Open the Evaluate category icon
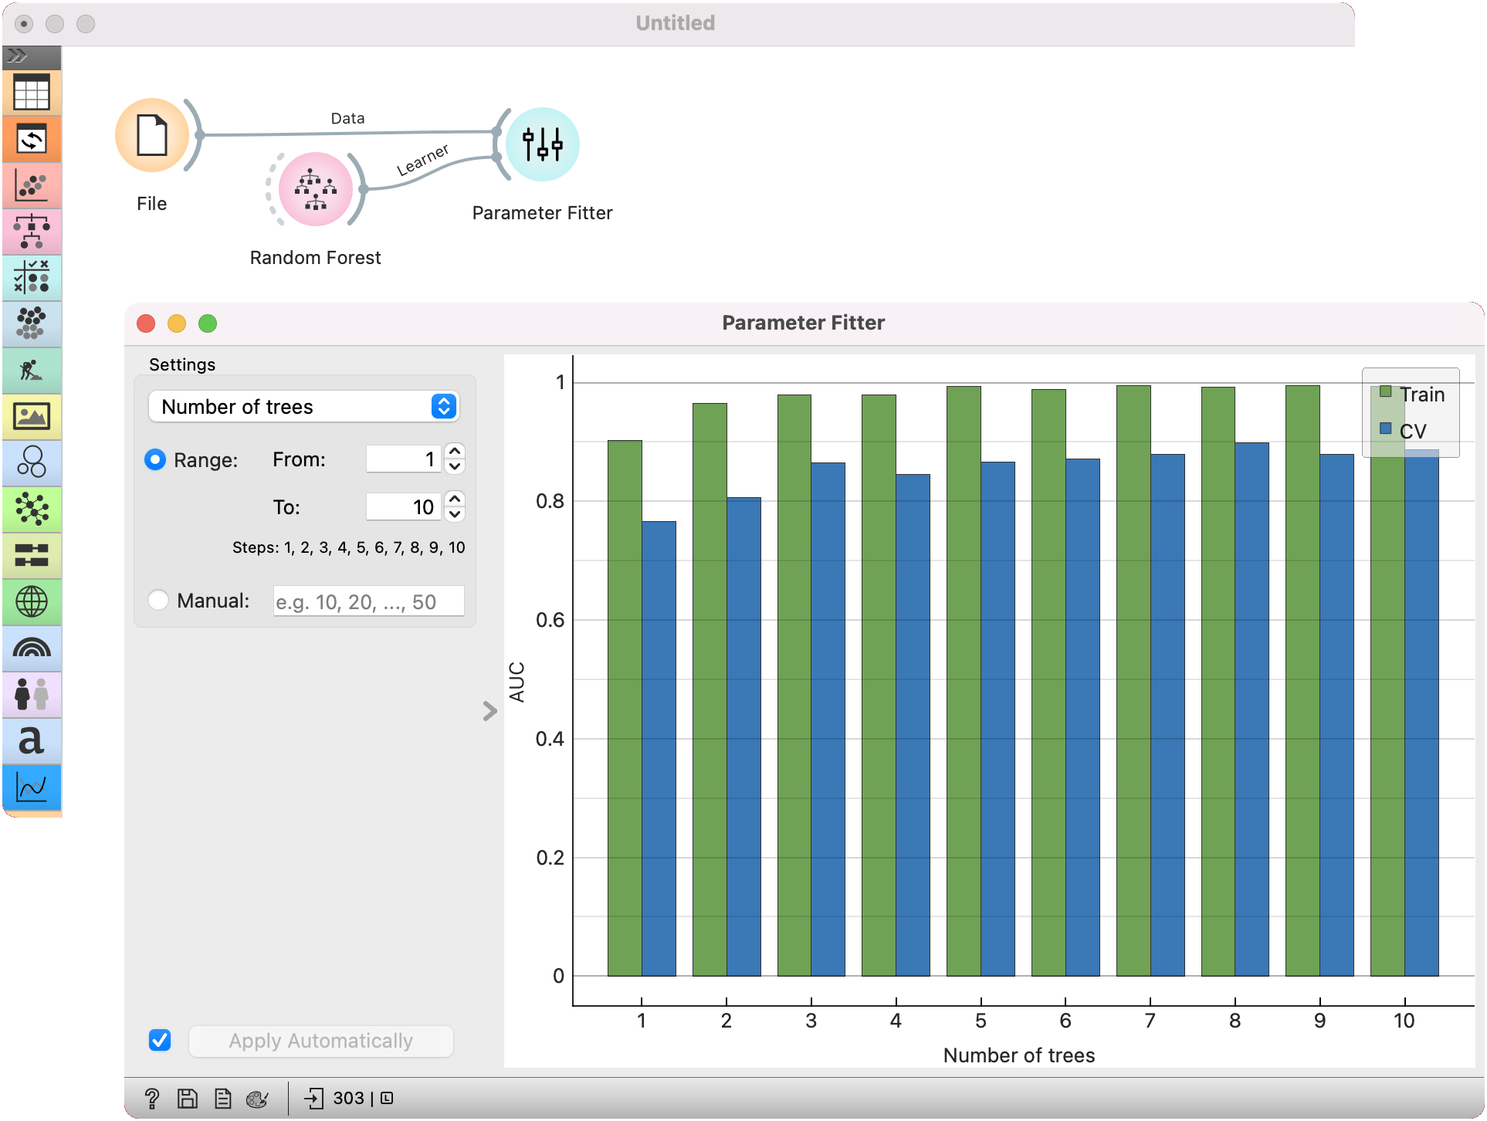 tap(32, 277)
